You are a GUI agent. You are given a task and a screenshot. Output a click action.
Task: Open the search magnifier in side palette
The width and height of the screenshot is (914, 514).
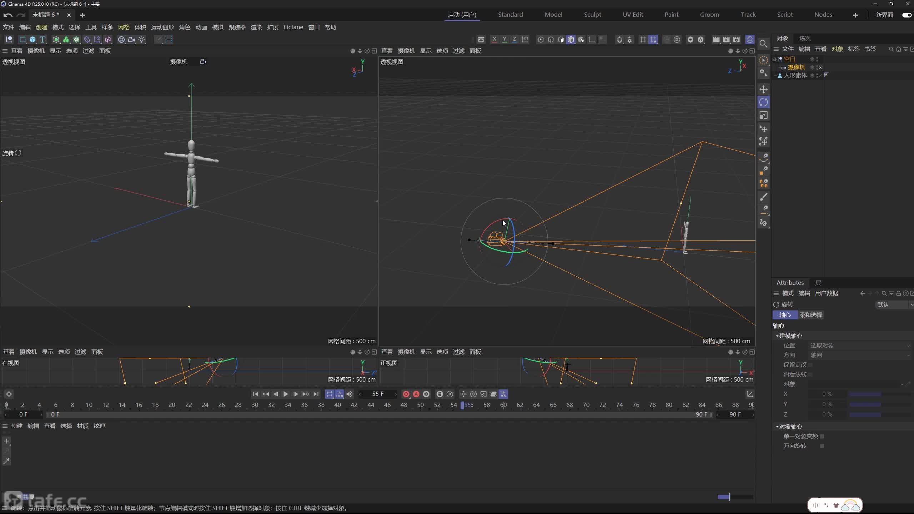[x=763, y=44]
